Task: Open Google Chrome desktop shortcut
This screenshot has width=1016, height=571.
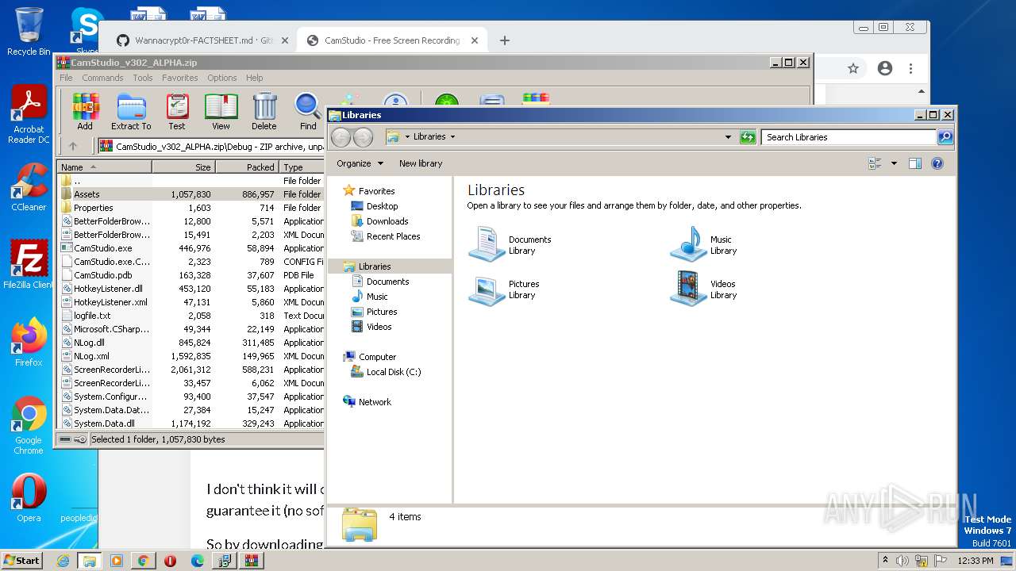Action: click(29, 425)
